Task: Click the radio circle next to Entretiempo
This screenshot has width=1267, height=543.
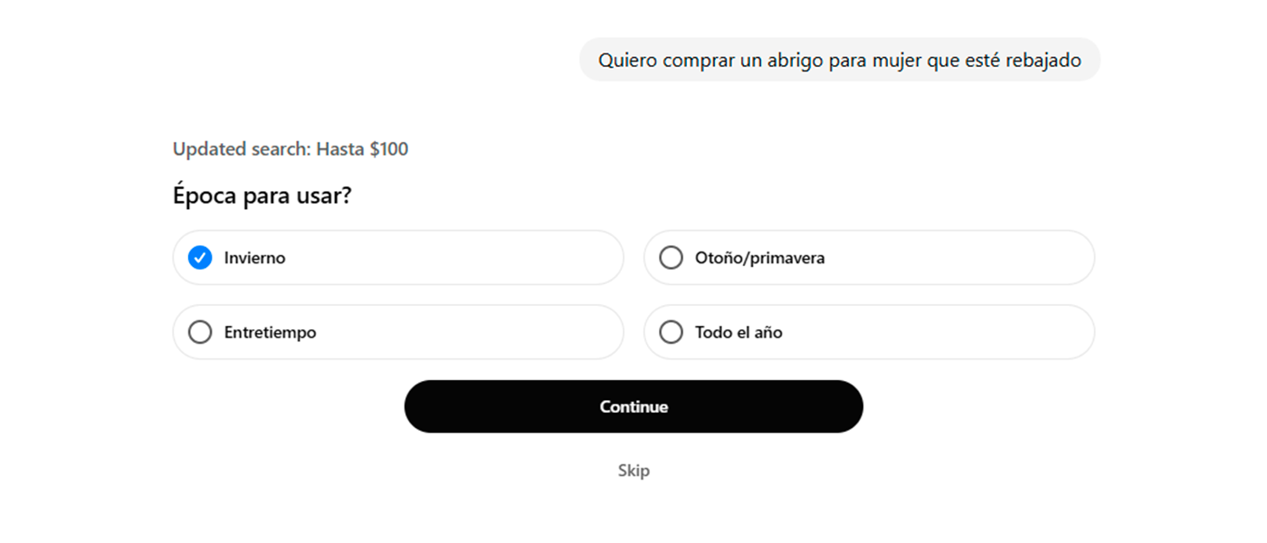Action: click(200, 332)
